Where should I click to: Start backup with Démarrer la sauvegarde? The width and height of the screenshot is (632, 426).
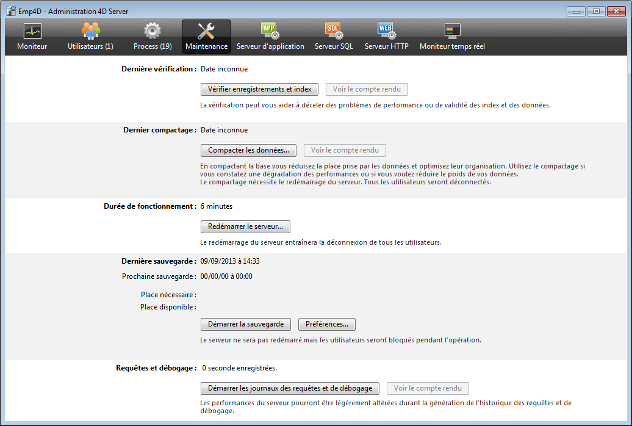246,324
